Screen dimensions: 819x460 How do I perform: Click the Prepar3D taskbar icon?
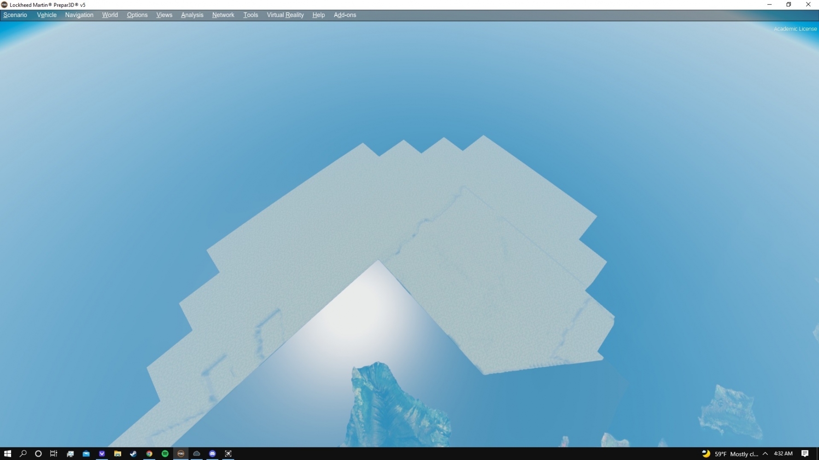point(181,454)
